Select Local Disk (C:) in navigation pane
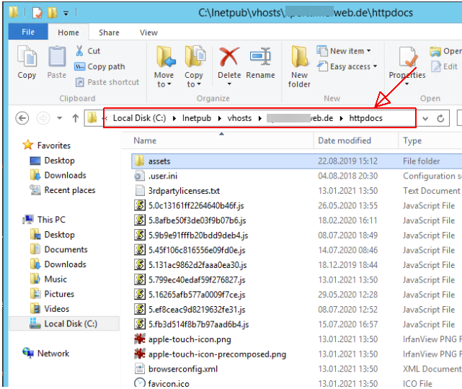 [x=70, y=324]
